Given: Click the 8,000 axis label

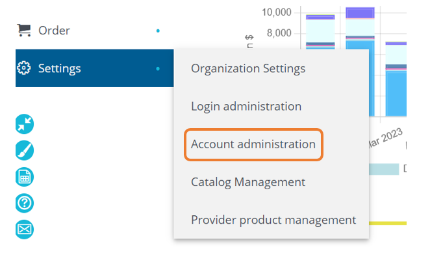Looking at the screenshot, I should (279, 33).
